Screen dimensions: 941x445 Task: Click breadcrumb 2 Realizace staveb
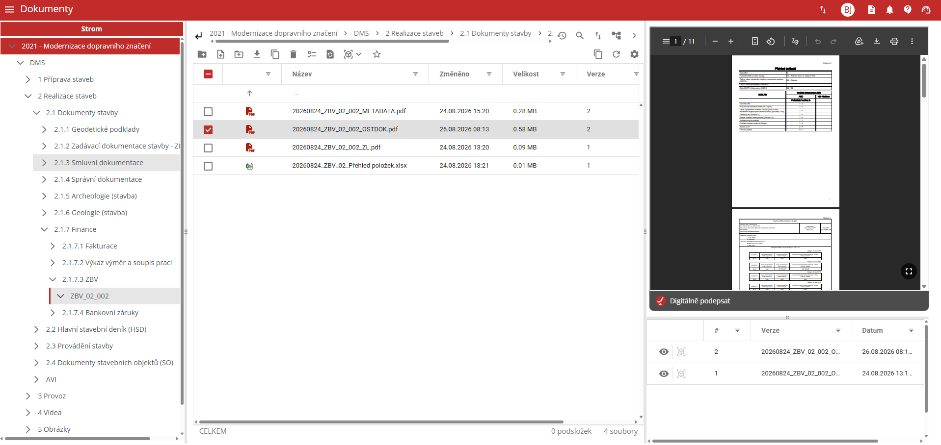pyautogui.click(x=414, y=33)
